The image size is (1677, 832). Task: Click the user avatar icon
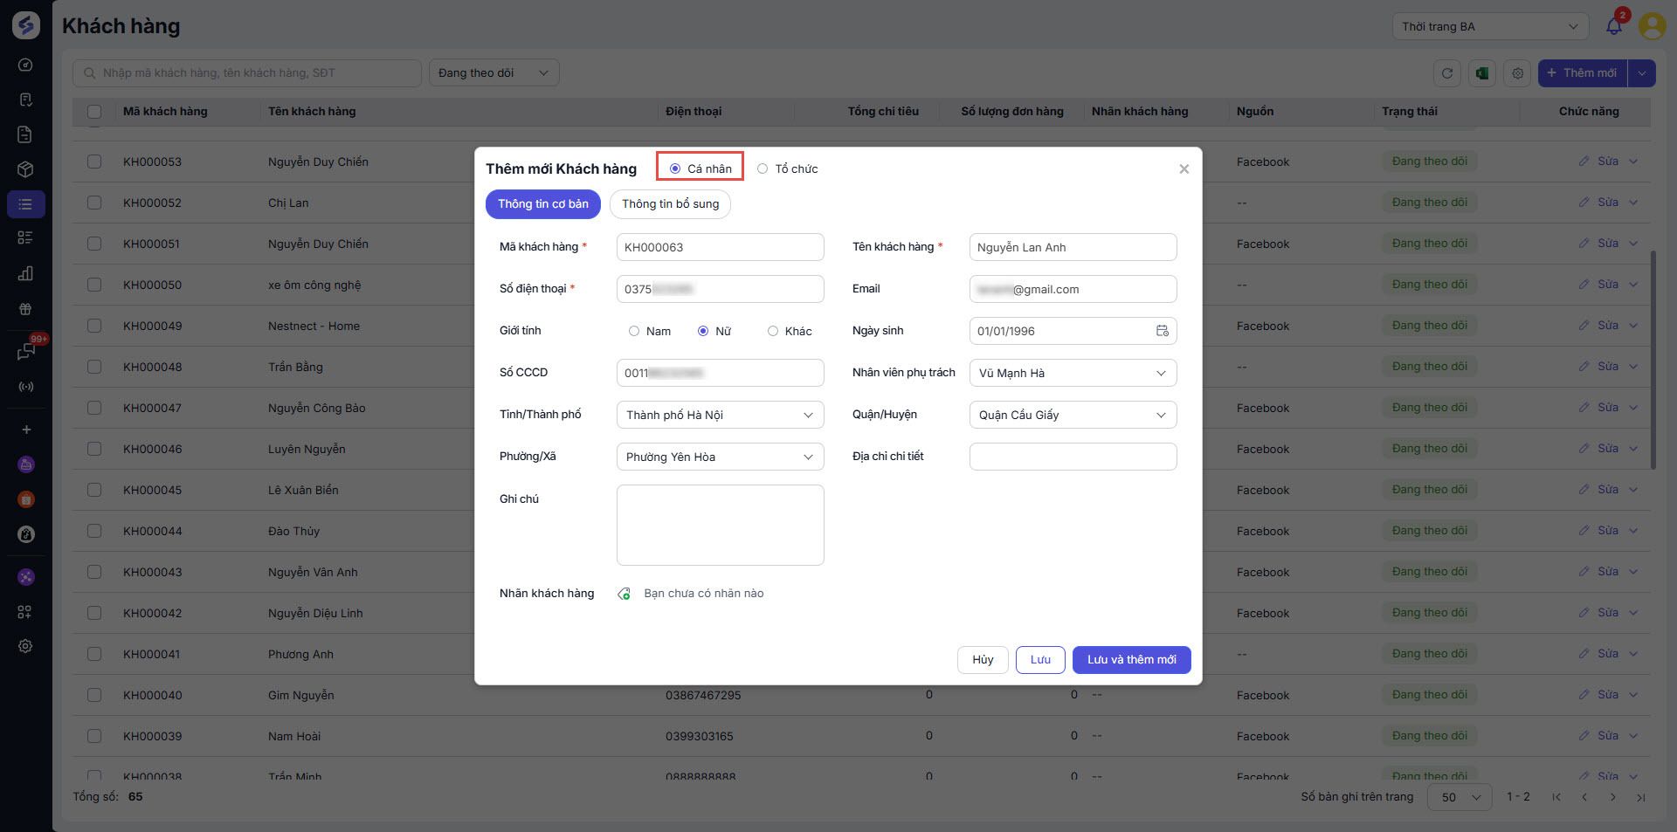click(1652, 26)
